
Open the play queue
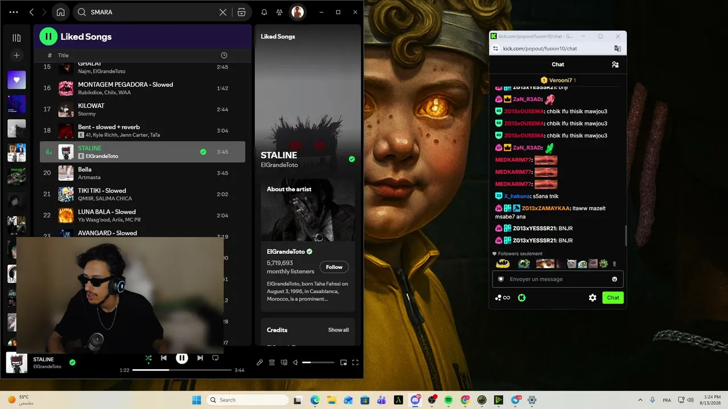[x=272, y=362]
